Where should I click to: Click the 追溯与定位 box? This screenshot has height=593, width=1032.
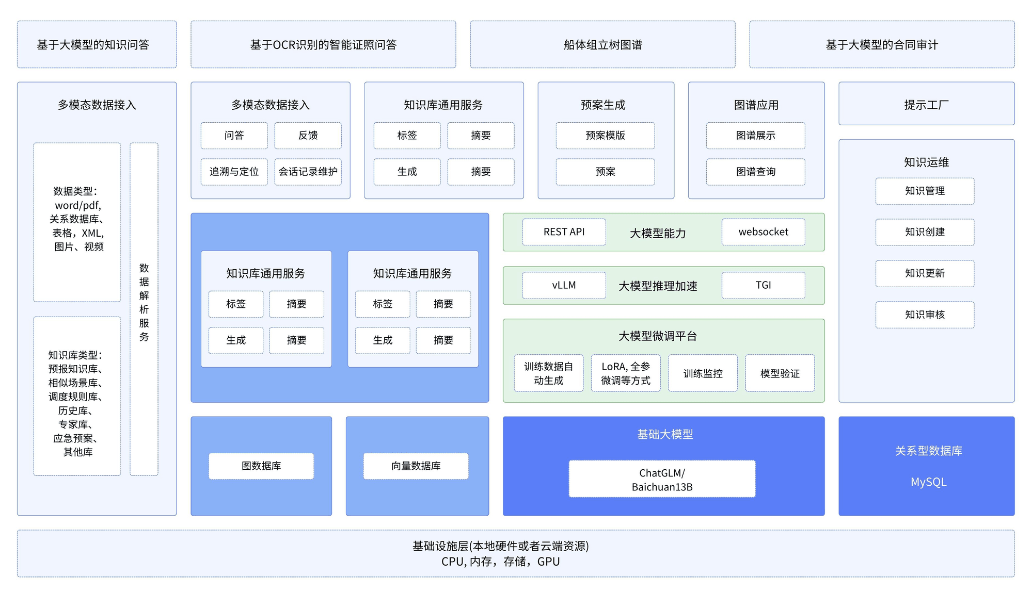pyautogui.click(x=234, y=172)
